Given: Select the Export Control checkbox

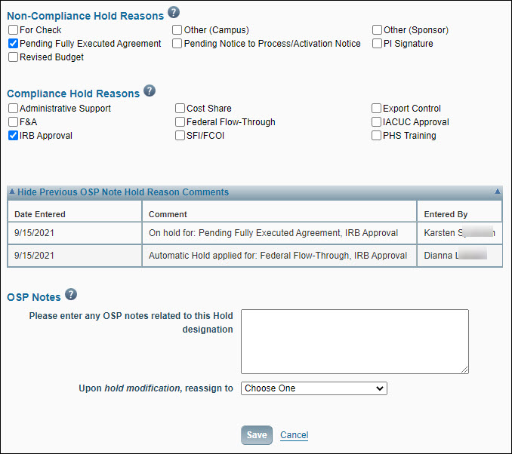Looking at the screenshot, I should point(377,109).
